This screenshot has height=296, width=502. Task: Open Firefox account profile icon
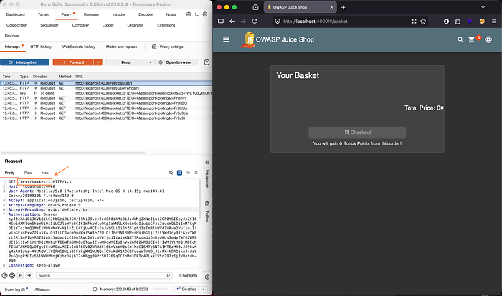(x=446, y=21)
